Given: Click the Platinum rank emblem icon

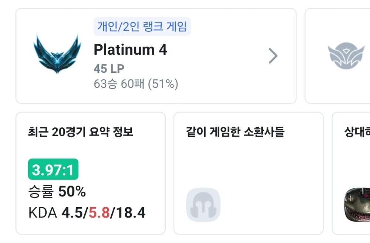Looking at the screenshot, I should point(57,54).
